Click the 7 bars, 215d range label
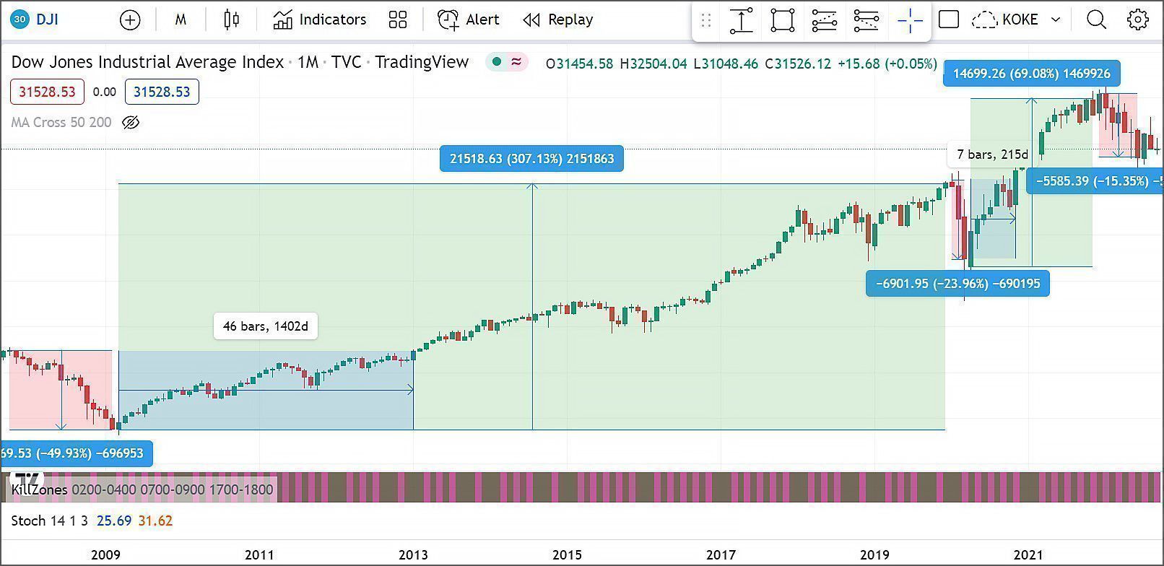 pyautogui.click(x=992, y=154)
